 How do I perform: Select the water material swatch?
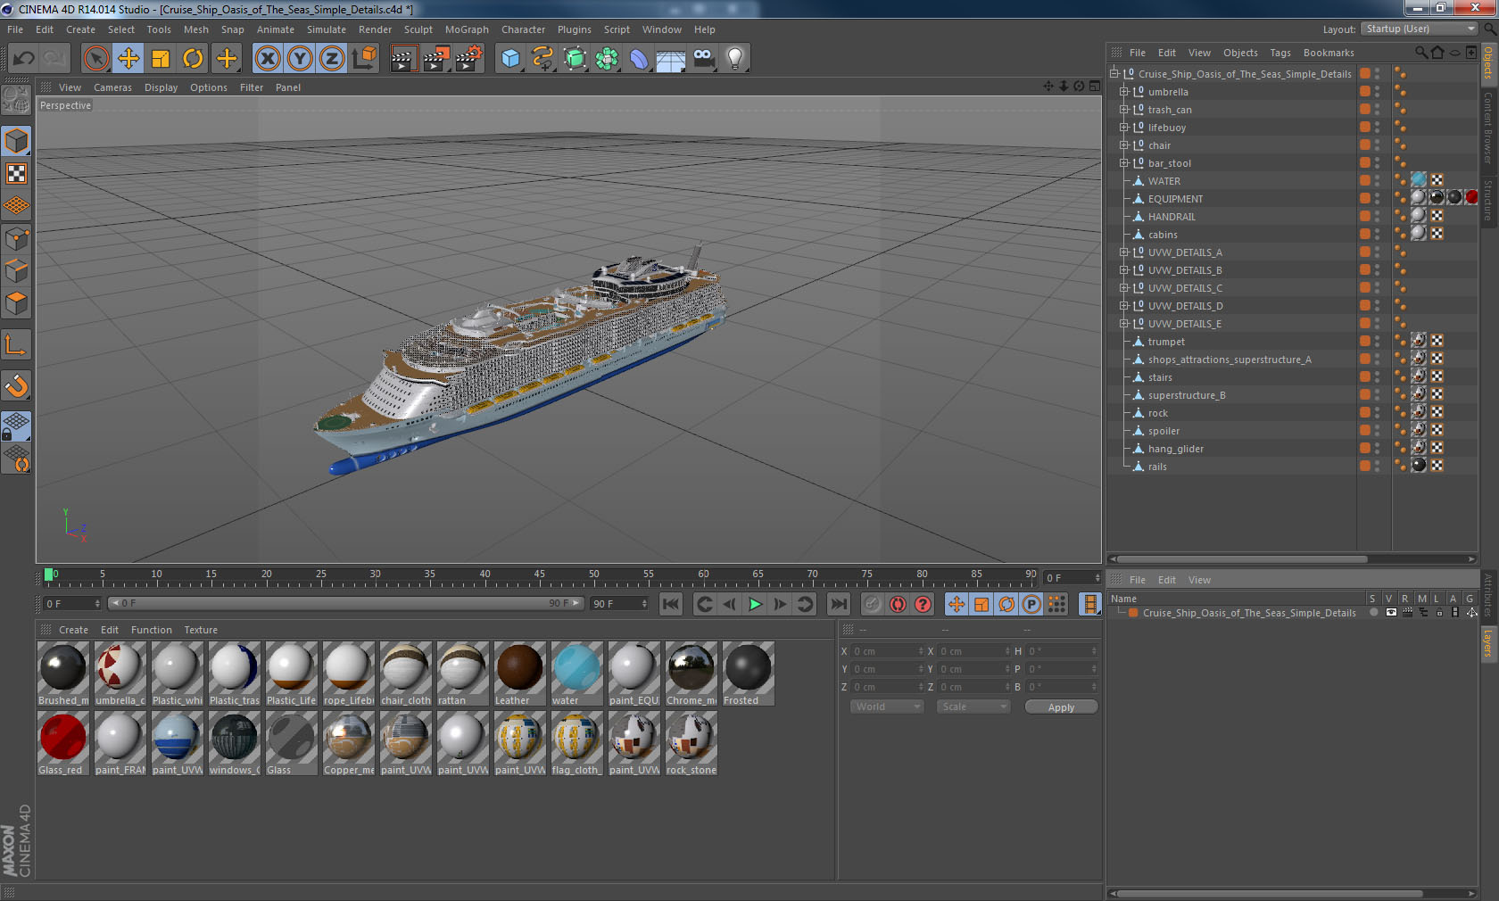coord(577,674)
